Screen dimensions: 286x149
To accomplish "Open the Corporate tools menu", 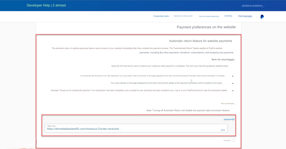I will (161, 16).
